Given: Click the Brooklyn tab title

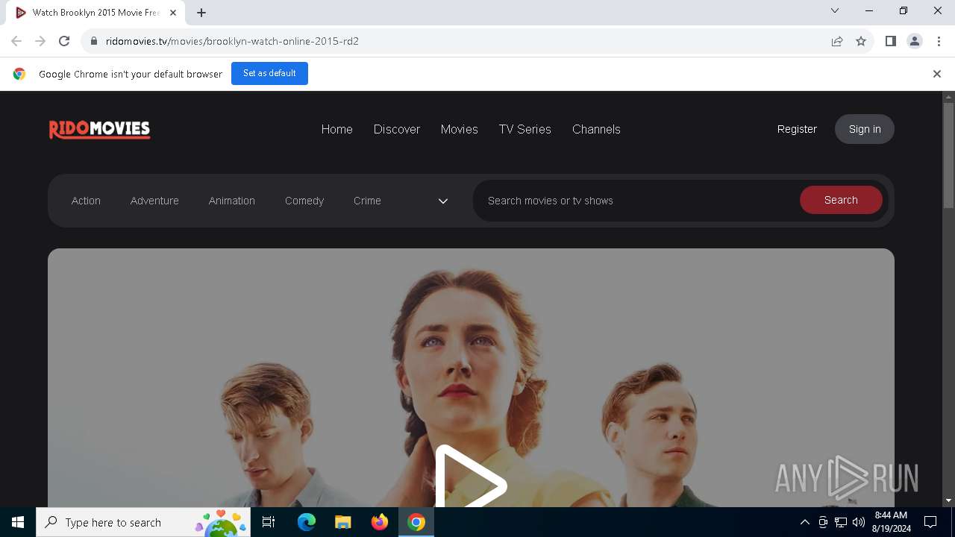Looking at the screenshot, I should click(96, 13).
